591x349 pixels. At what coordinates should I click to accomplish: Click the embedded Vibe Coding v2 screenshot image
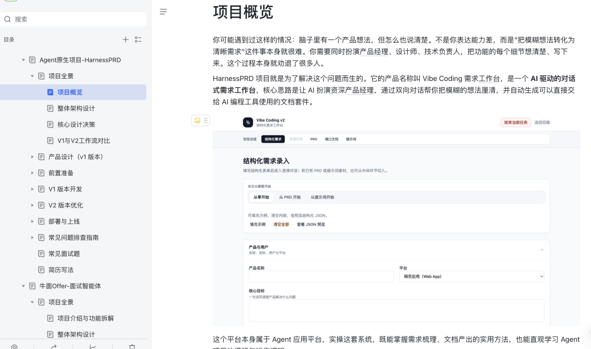(397, 221)
